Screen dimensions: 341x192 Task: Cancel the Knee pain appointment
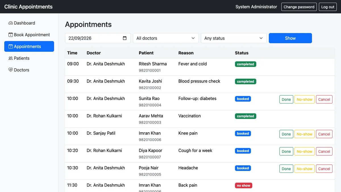coord(324,134)
